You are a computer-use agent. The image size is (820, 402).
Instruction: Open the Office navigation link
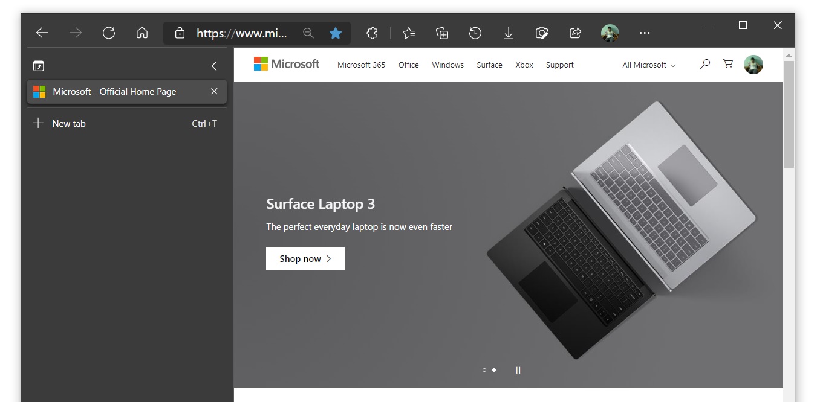409,65
